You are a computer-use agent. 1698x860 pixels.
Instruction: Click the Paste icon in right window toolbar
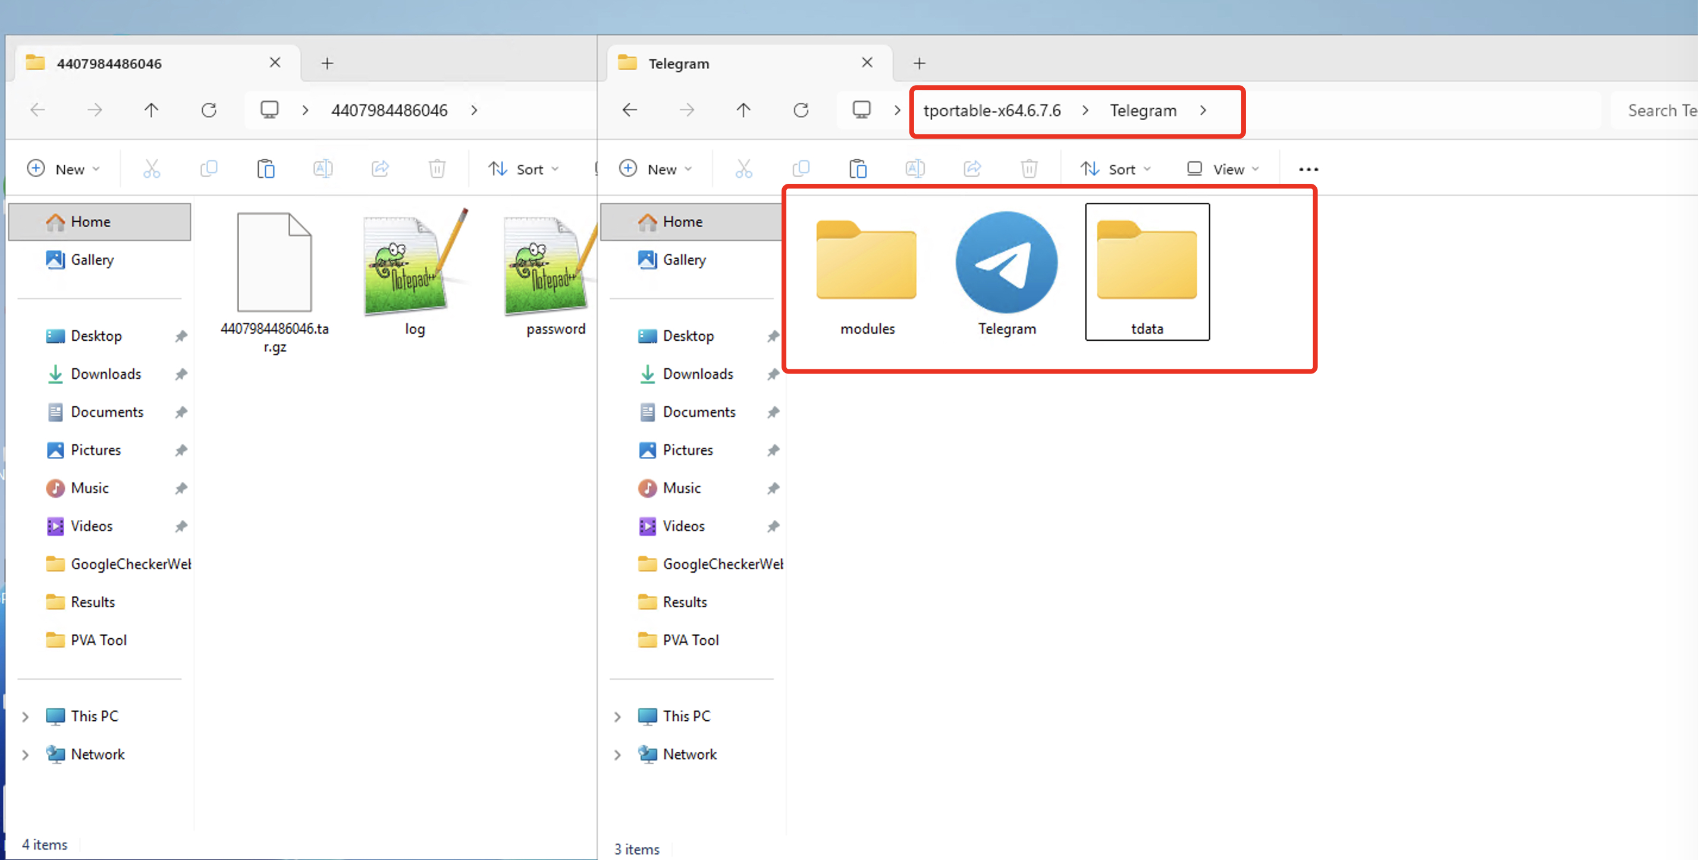(858, 169)
